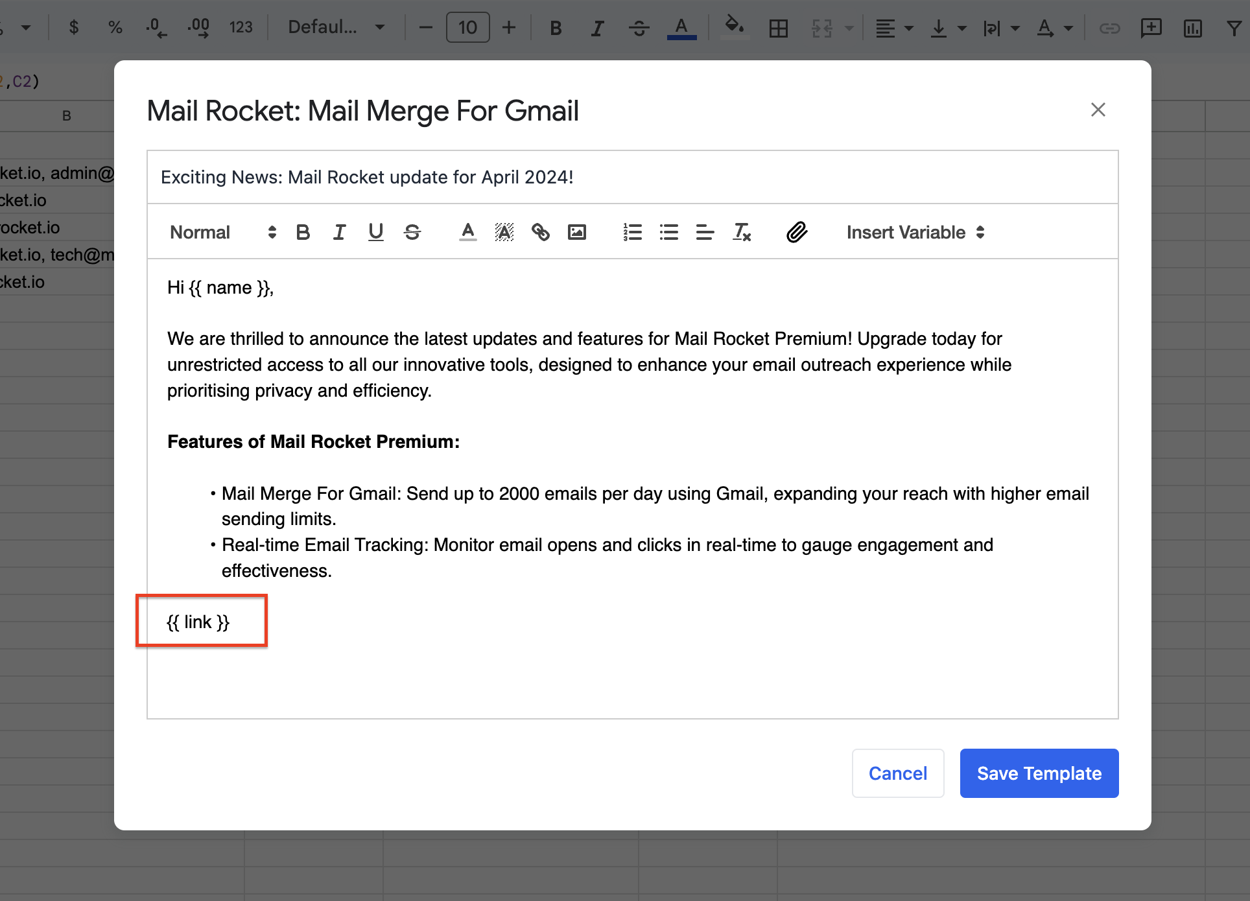Open the Default font dropdown
This screenshot has height=901, width=1250.
point(336,27)
